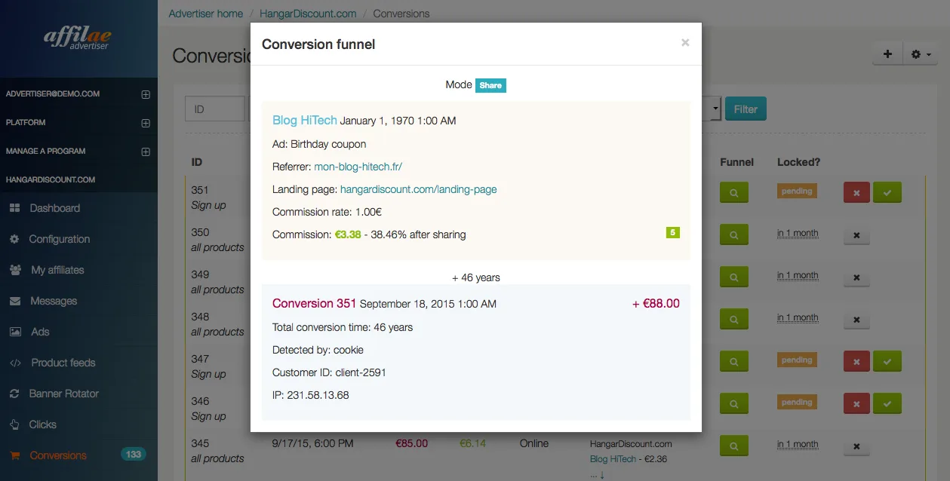Click the ID filter input field

pyautogui.click(x=215, y=109)
